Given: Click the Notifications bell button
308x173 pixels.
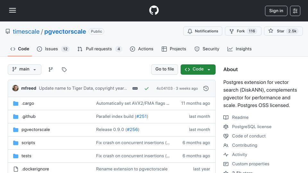Looking at the screenshot, I should [x=203, y=31].
